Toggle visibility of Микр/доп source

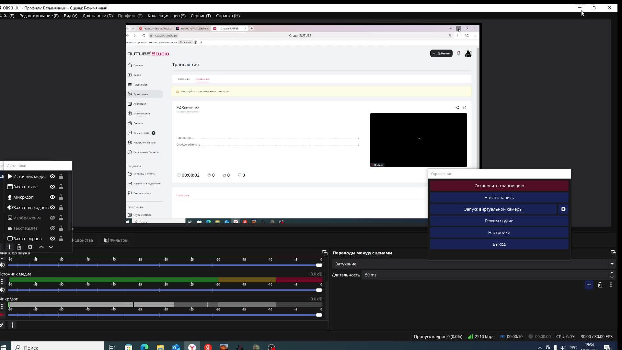point(52,197)
